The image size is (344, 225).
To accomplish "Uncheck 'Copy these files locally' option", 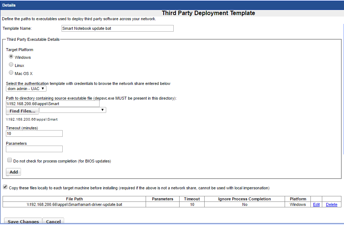I will [5, 187].
